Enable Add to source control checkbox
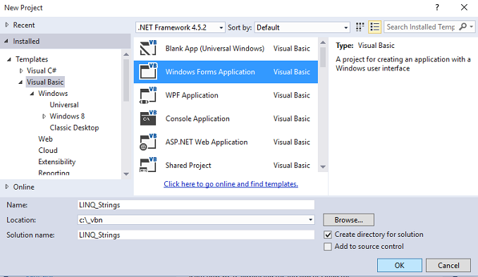Image resolution: width=478 pixels, height=277 pixels. coord(328,247)
